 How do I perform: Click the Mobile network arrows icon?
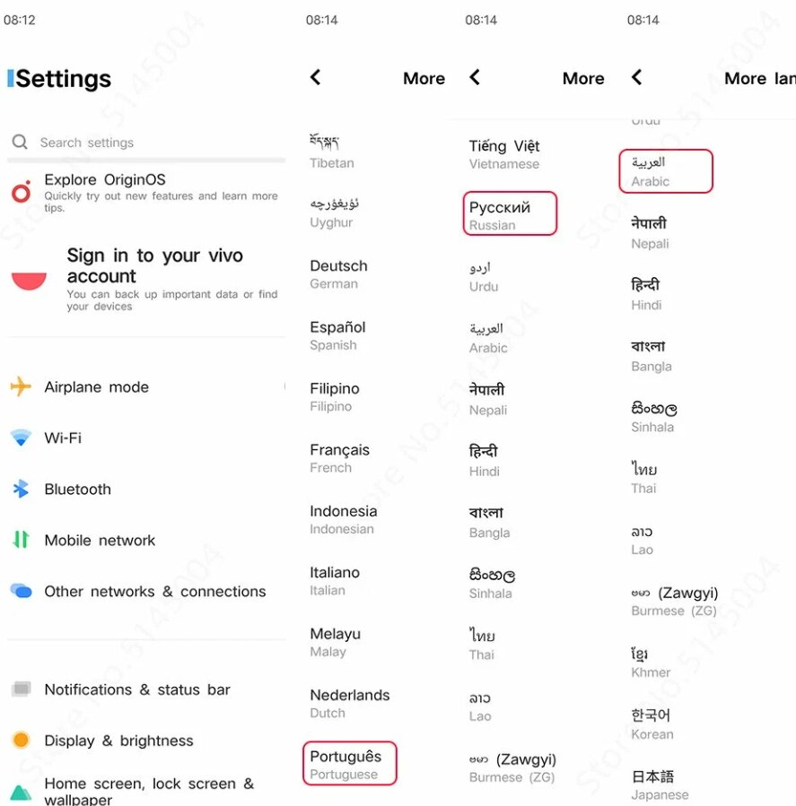pos(21,540)
